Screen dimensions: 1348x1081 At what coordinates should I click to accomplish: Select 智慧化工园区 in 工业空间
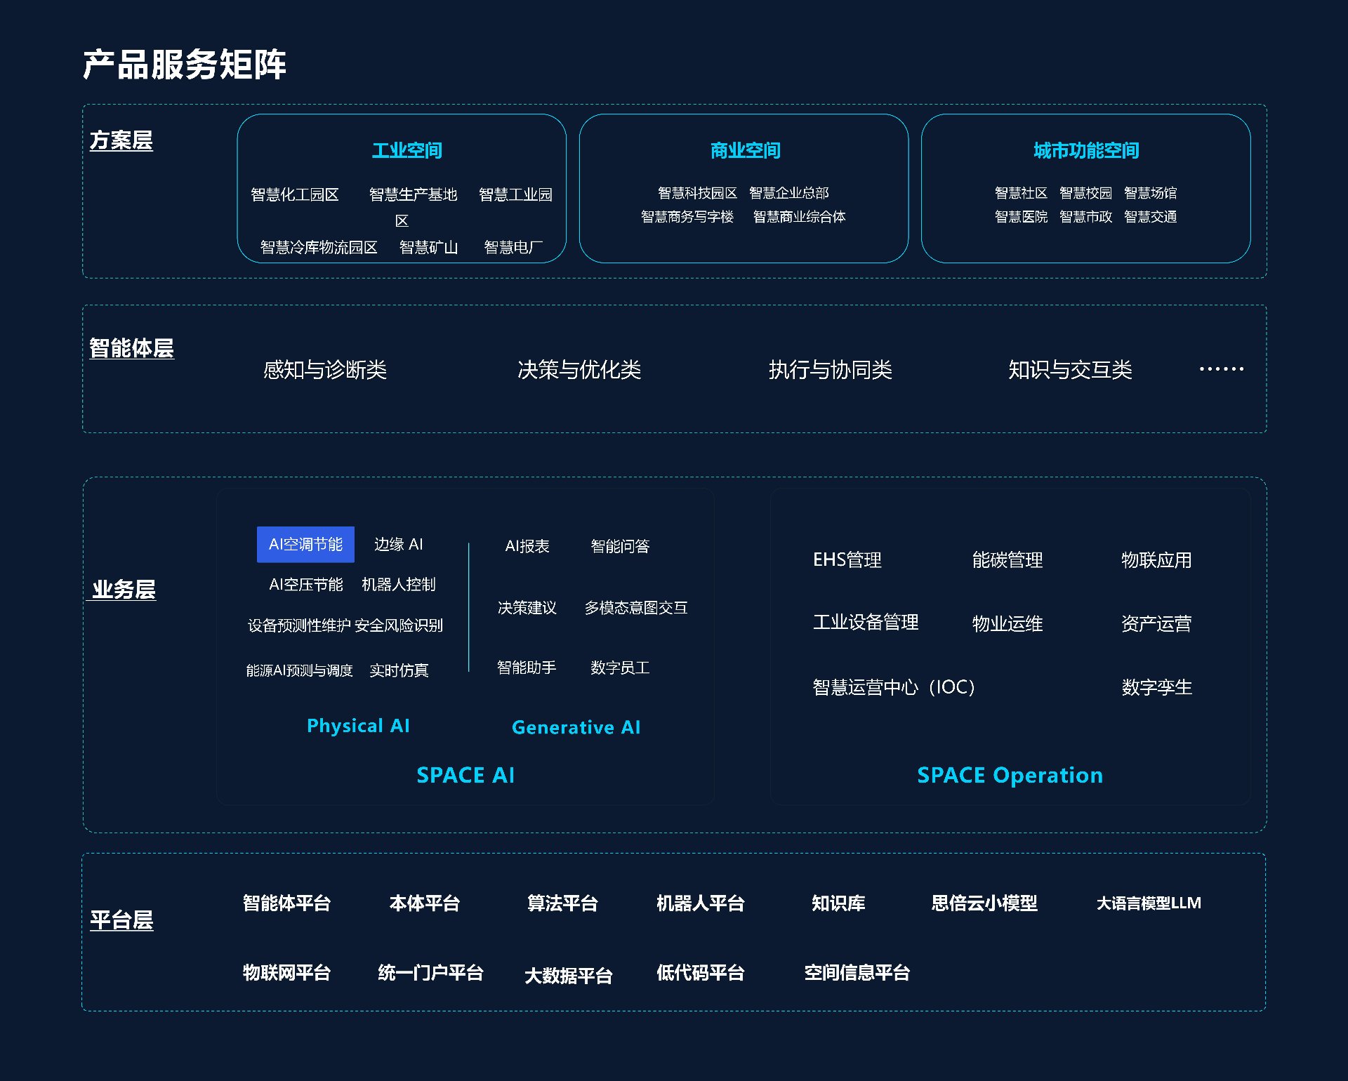[295, 194]
